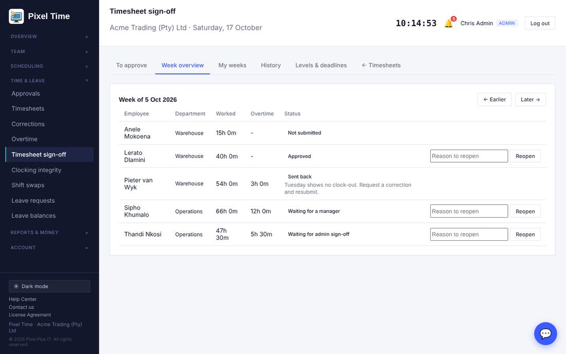The image size is (566, 354).
Task: Open the Help Center link
Action: (23, 299)
